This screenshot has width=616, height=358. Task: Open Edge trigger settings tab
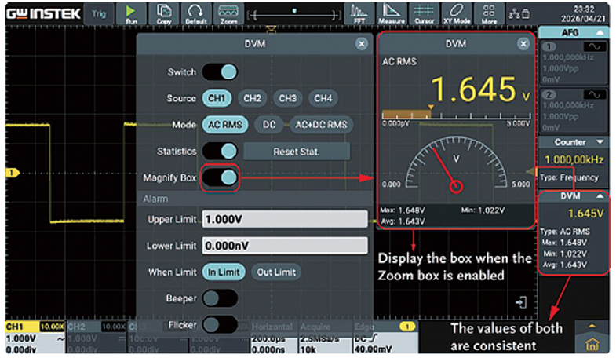point(385,337)
